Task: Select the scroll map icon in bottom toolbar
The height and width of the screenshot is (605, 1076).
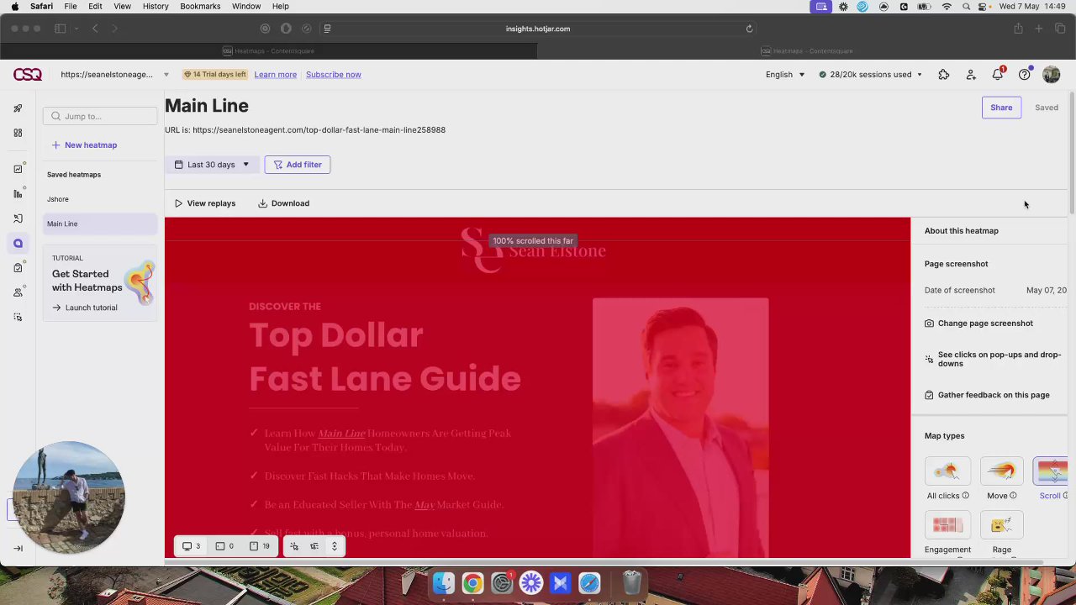Action: click(x=335, y=546)
